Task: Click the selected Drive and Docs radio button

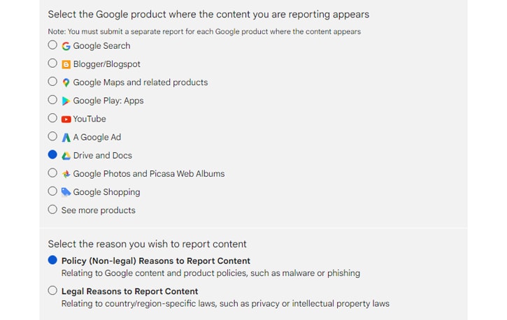Action: 52,154
